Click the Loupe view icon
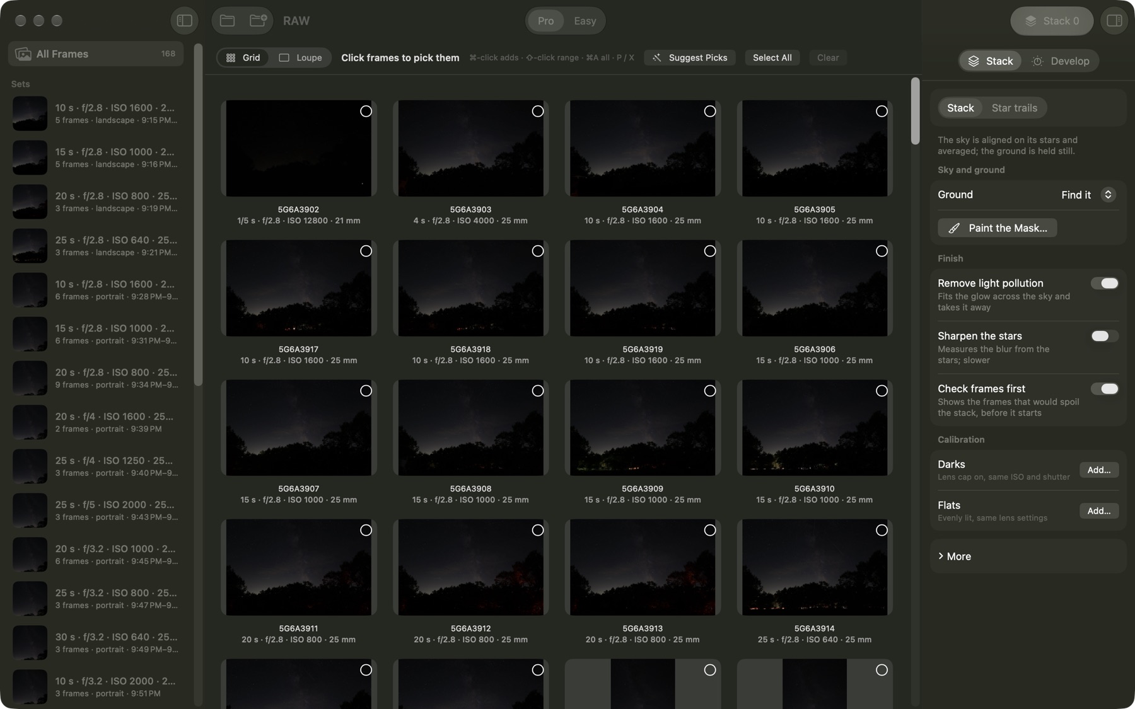1135x709 pixels. [x=284, y=57]
